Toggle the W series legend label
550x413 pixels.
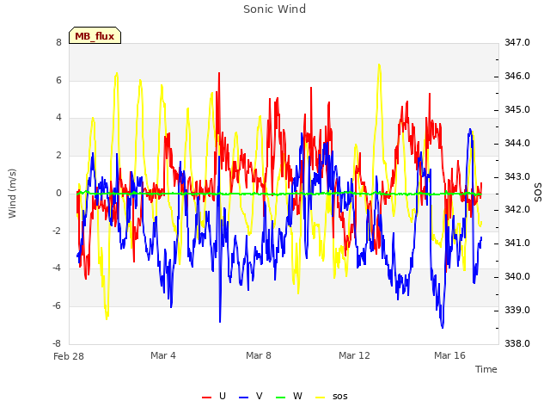297,396
